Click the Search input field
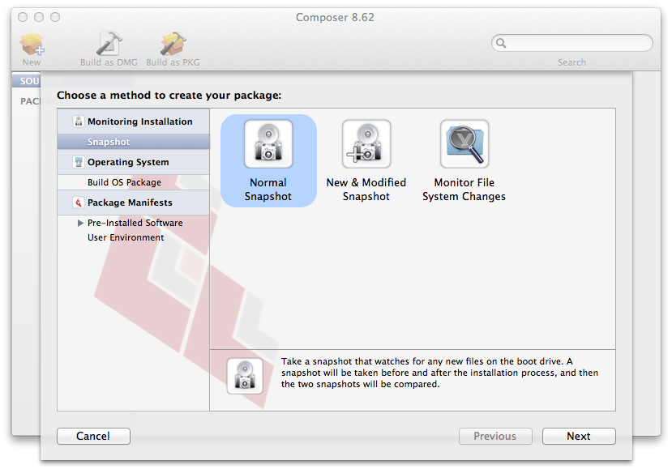Image resolution: width=672 pixels, height=469 pixels. click(x=572, y=43)
